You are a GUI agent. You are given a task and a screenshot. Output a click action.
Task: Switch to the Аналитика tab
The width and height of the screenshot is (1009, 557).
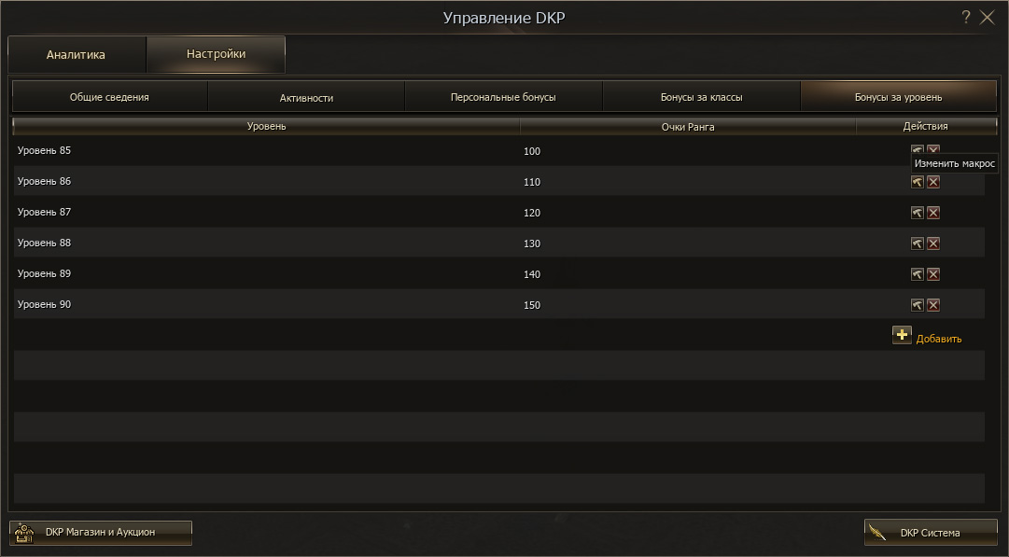[x=77, y=55]
